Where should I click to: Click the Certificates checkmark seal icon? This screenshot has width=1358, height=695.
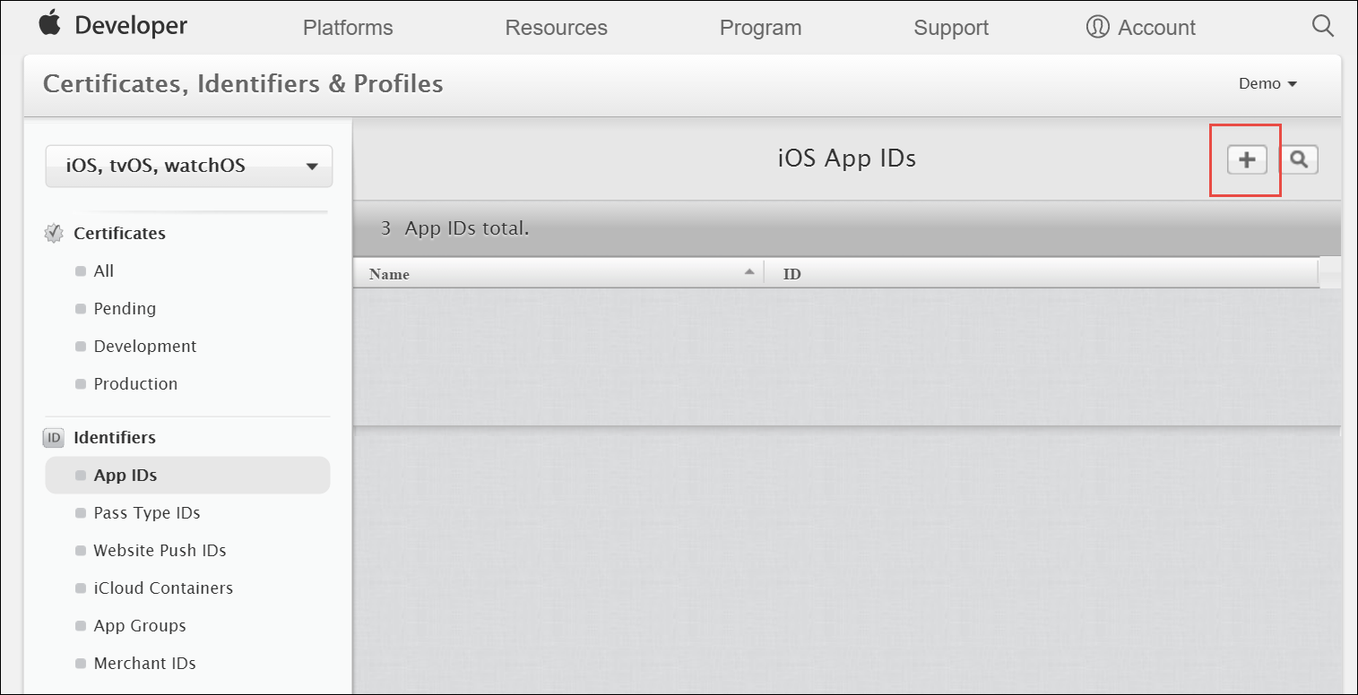[53, 233]
